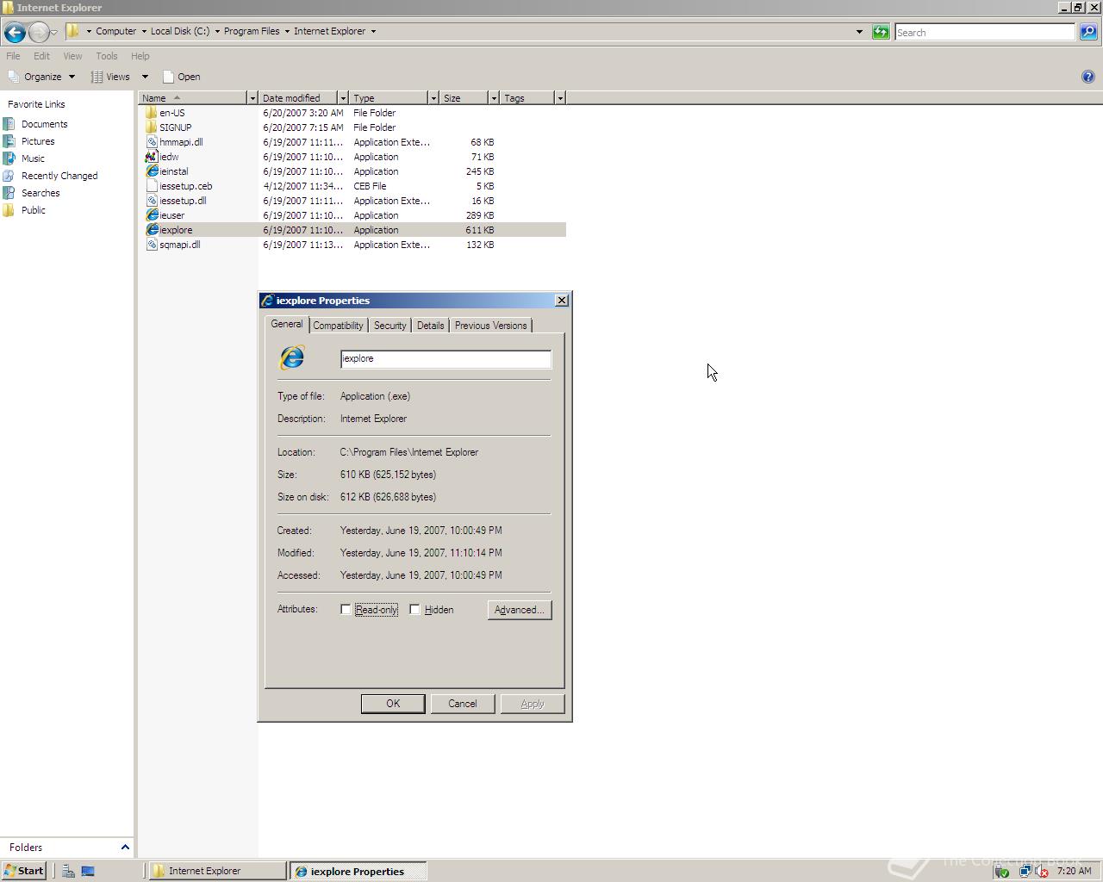This screenshot has height=882, width=1103.
Task: Click the Search magnifier icon
Action: coord(1088,32)
